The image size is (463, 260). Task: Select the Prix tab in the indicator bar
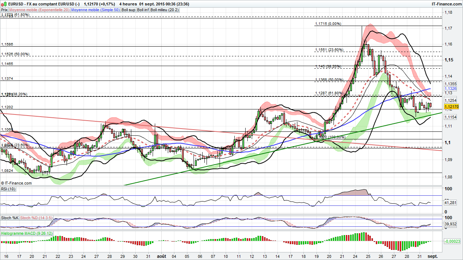pos(4,10)
